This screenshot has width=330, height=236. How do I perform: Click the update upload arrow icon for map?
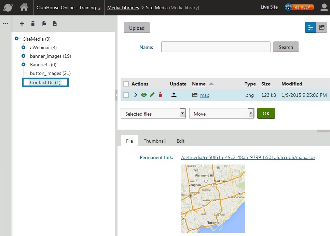point(174,95)
